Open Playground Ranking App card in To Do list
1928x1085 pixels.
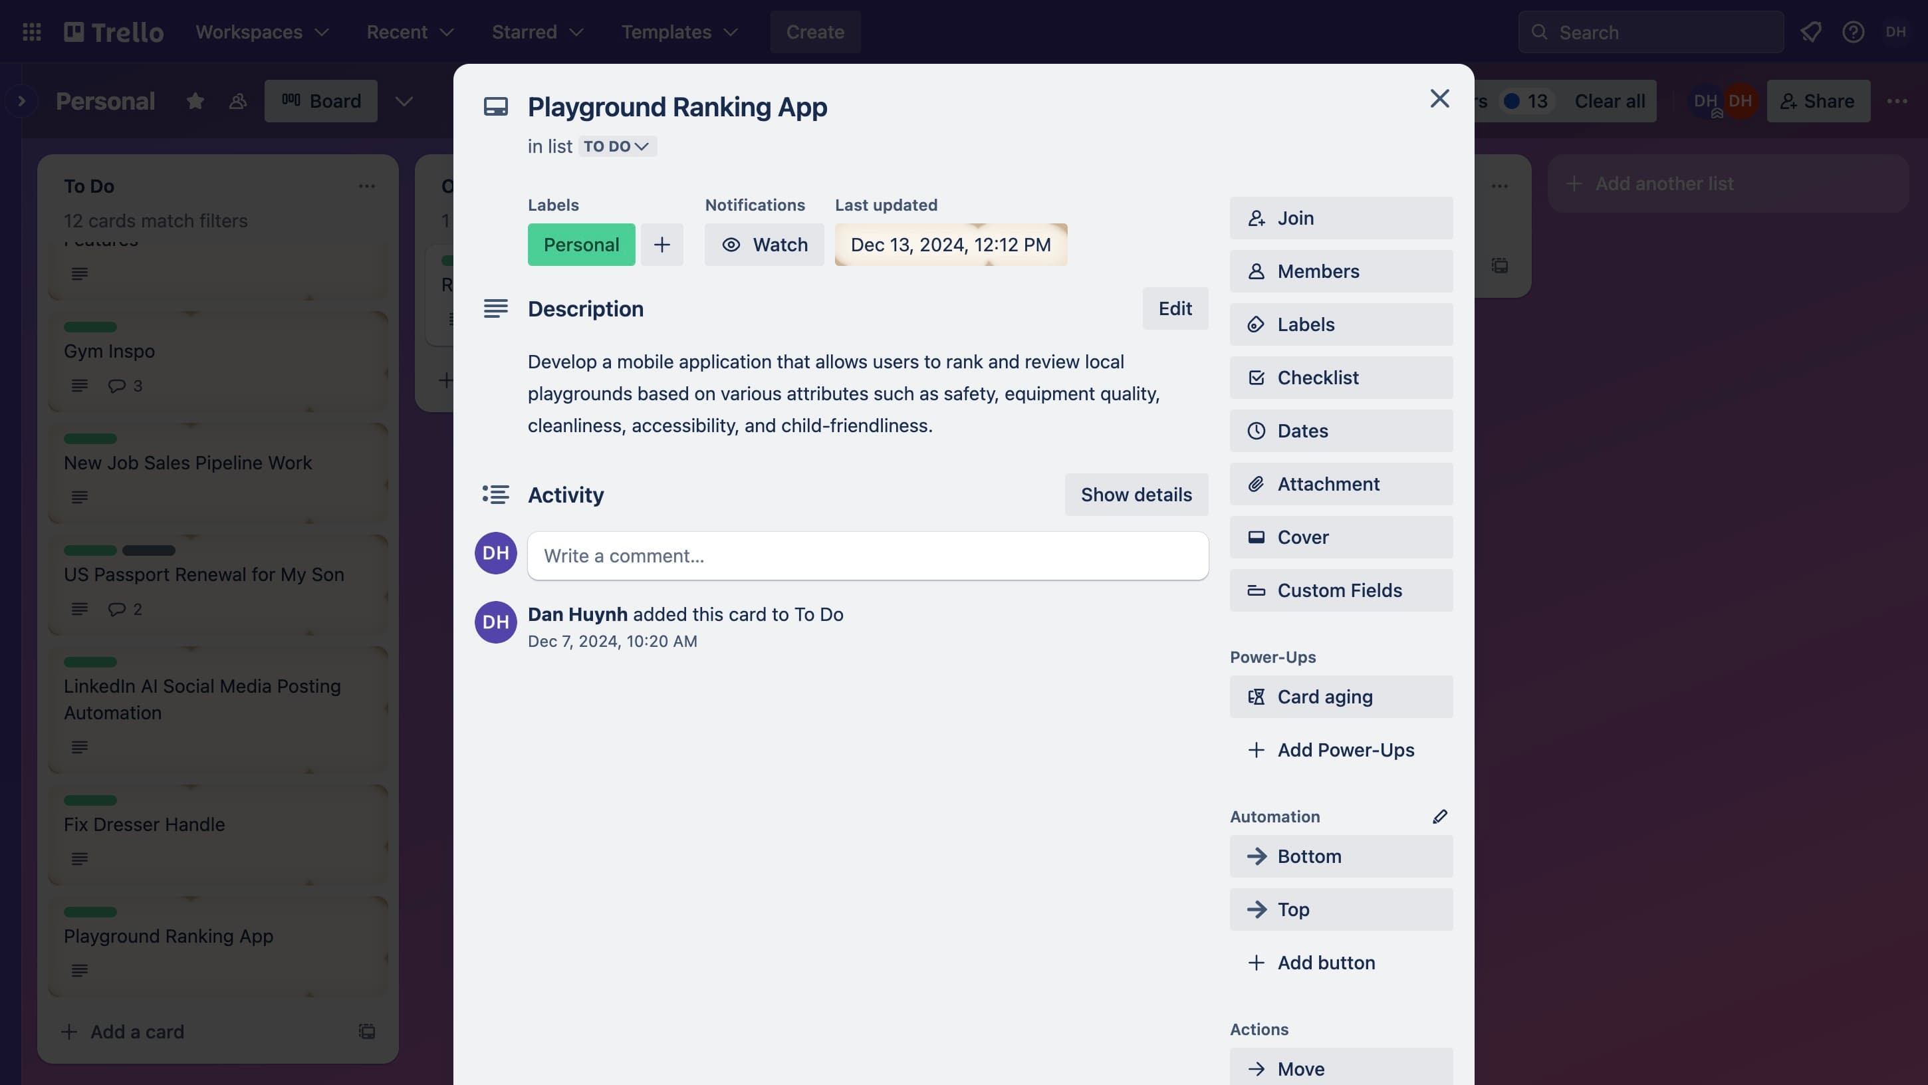point(218,946)
